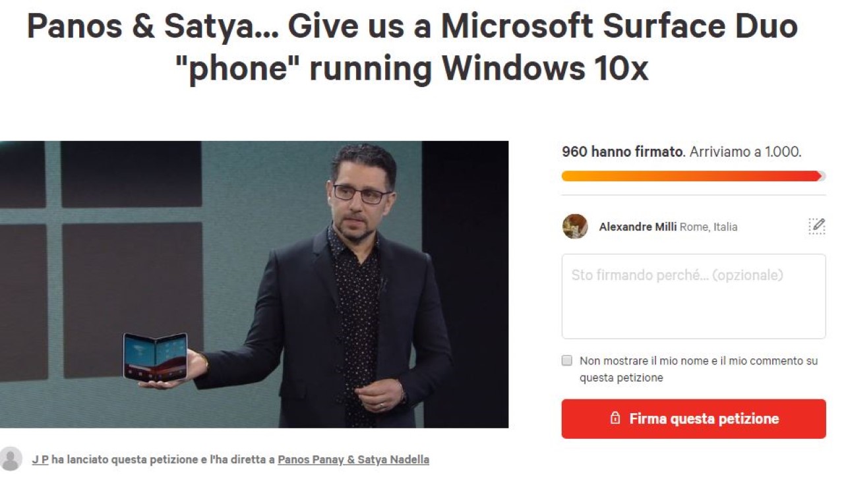Click the petition photo of the presenter
Screen dimensions: 844x483
click(254, 284)
